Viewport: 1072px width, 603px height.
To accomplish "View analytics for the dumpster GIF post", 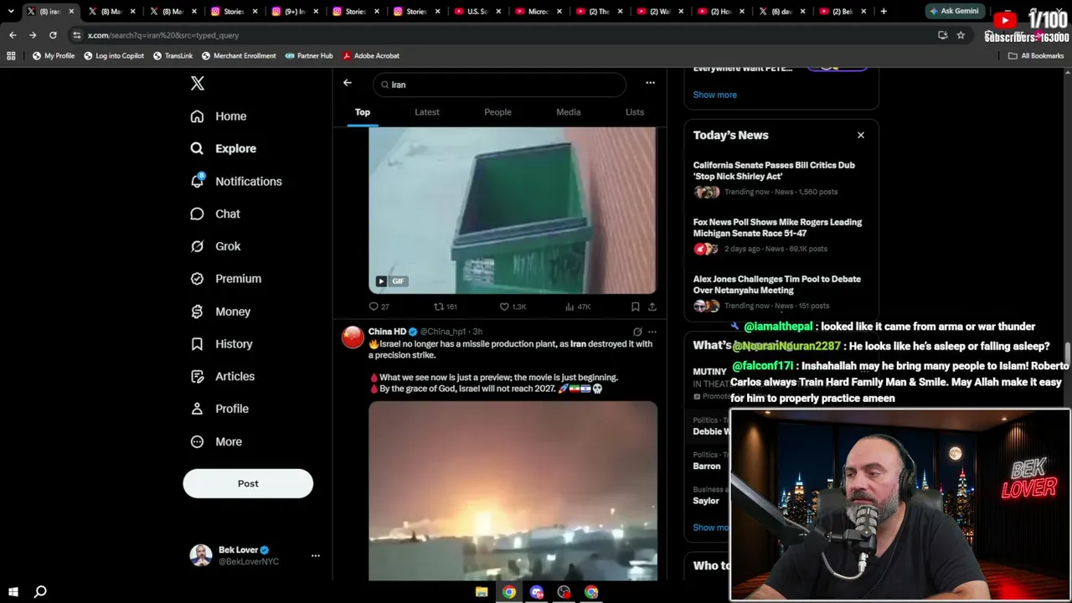I will click(579, 307).
